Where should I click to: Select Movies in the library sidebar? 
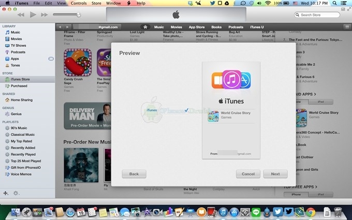point(16,39)
